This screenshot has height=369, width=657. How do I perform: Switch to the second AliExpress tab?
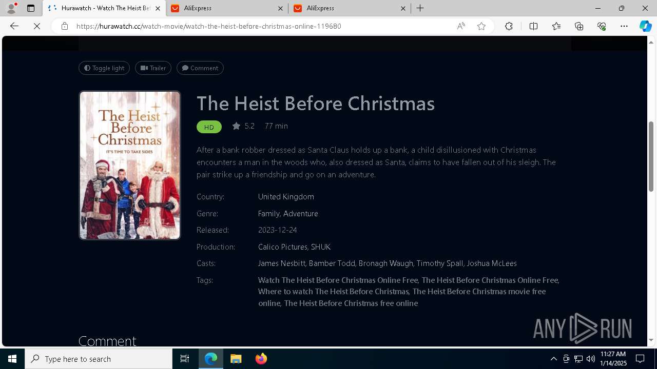coord(350,8)
